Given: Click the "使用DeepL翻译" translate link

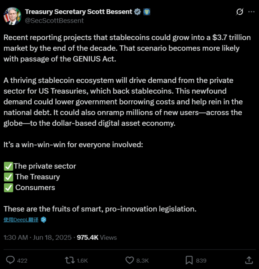Looking at the screenshot, I should [21, 219].
